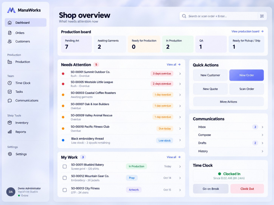The height and width of the screenshot is (205, 274).
Task: Open Customers in the sidebar
Action: [26, 41]
